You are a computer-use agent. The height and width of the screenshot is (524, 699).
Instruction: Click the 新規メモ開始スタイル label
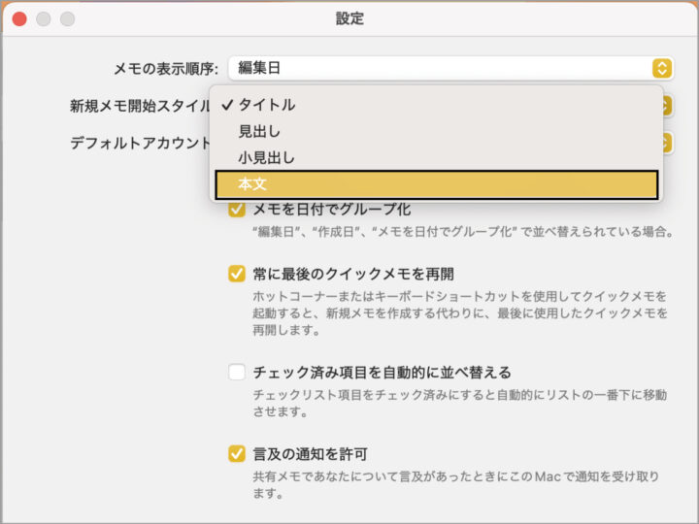click(140, 106)
